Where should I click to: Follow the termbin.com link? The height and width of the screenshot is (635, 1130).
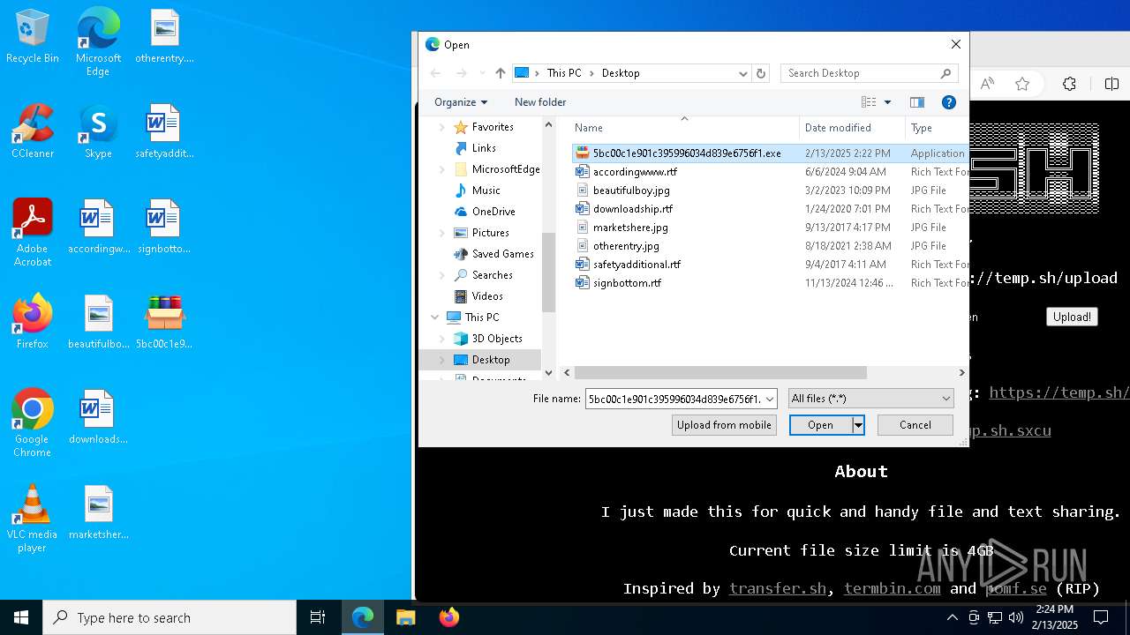(x=892, y=588)
